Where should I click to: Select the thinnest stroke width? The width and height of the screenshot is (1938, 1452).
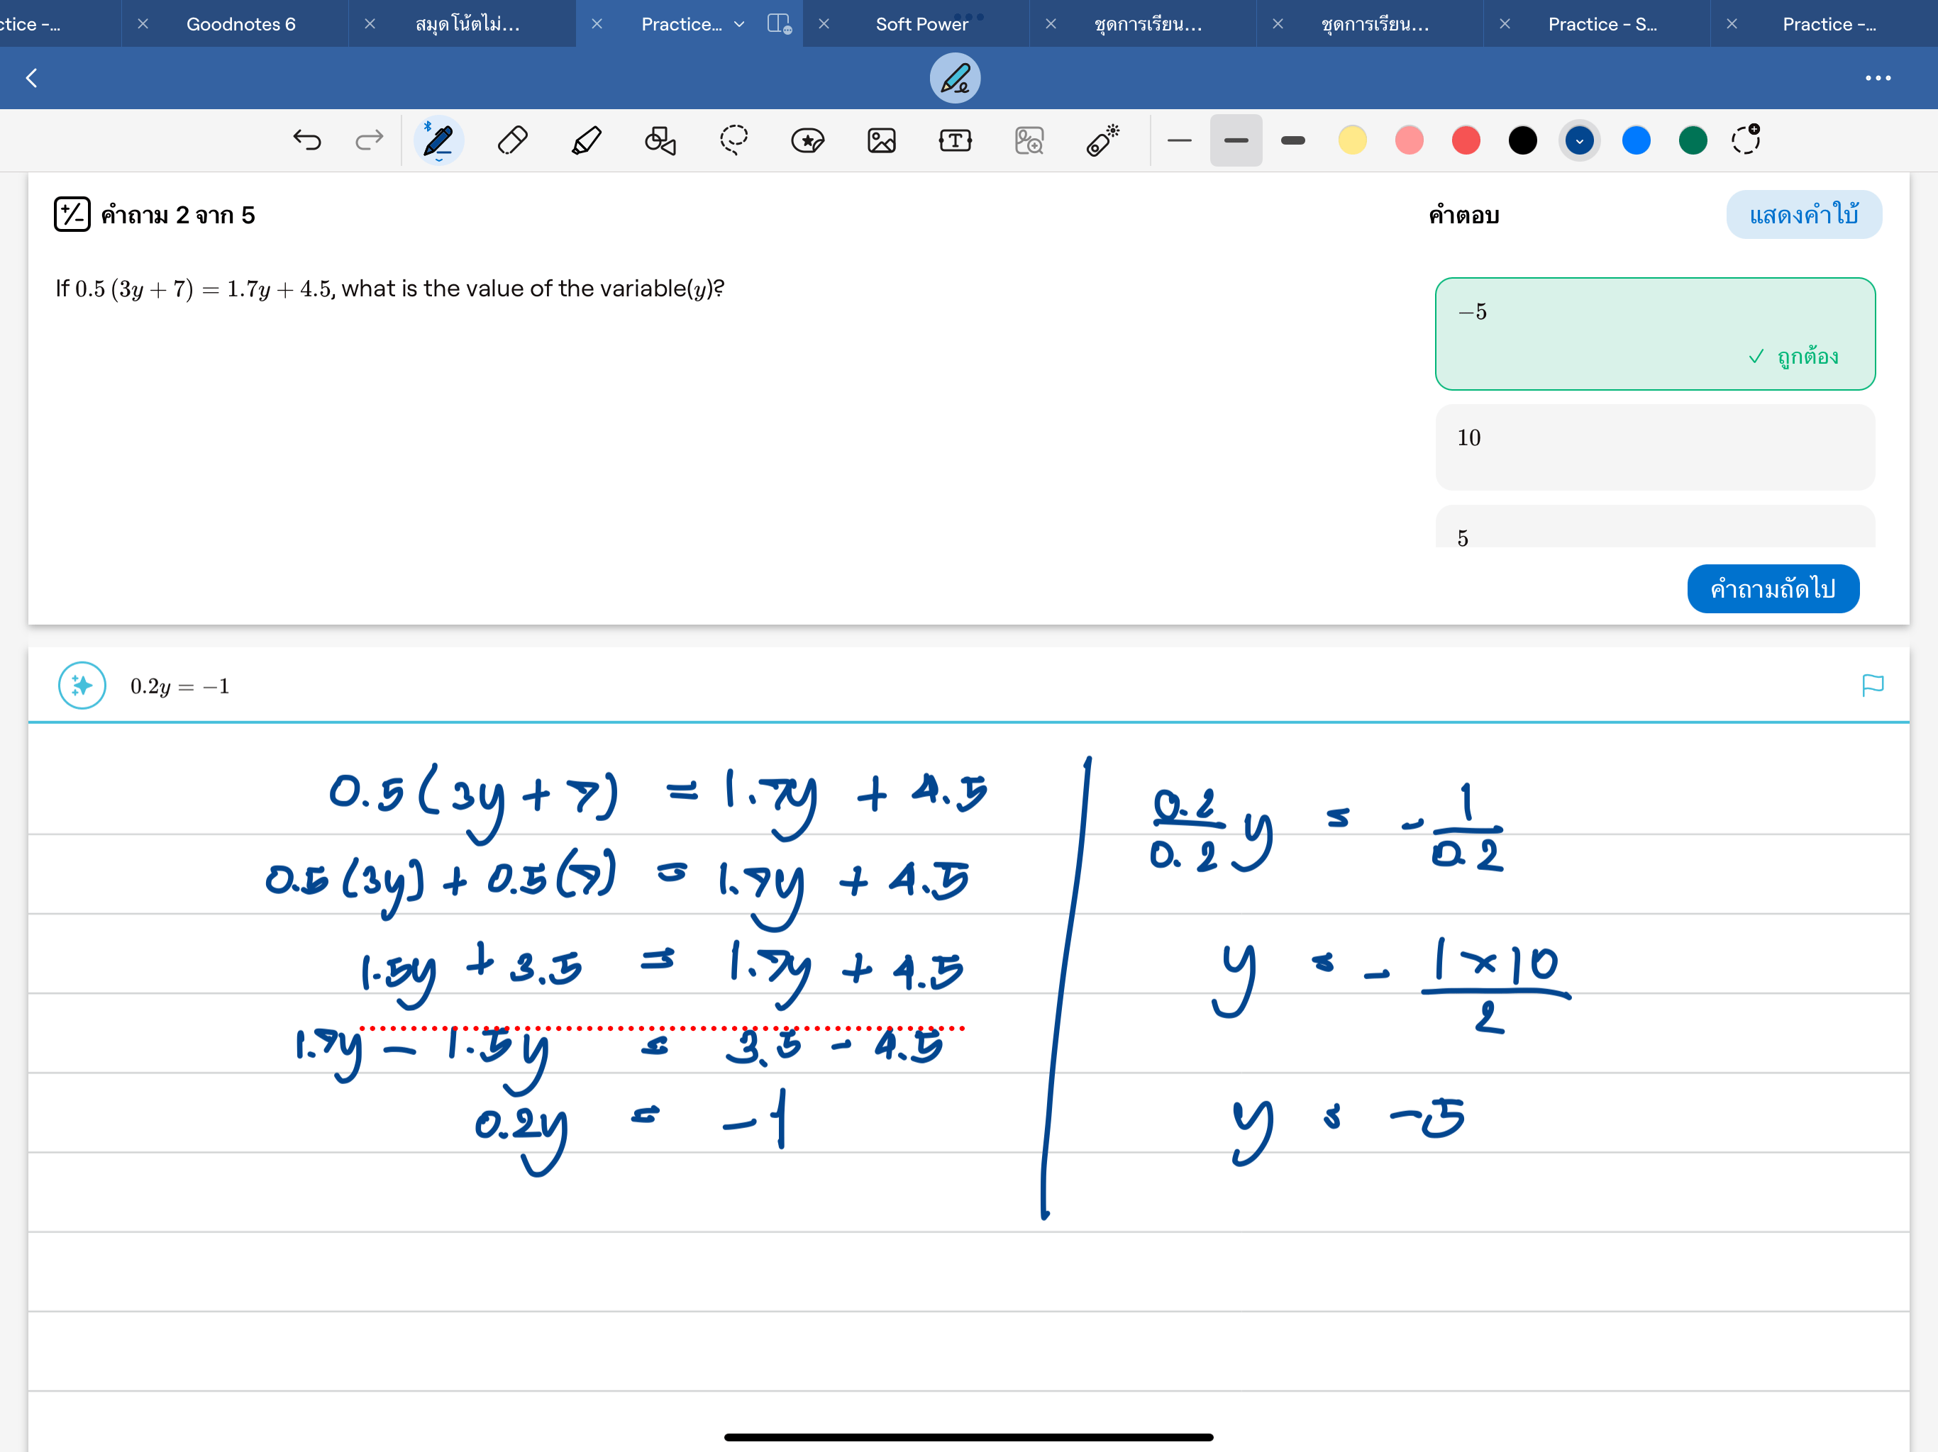point(1179,140)
